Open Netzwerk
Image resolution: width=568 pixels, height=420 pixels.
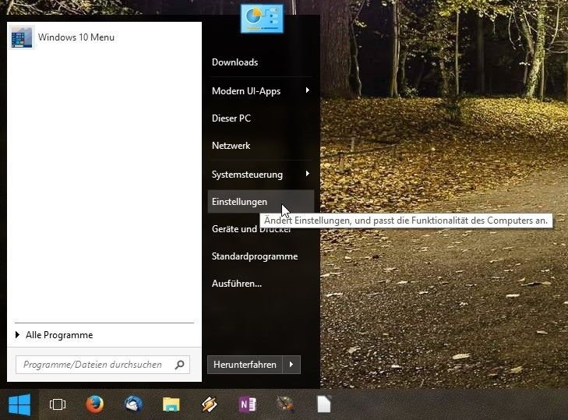[261, 146]
